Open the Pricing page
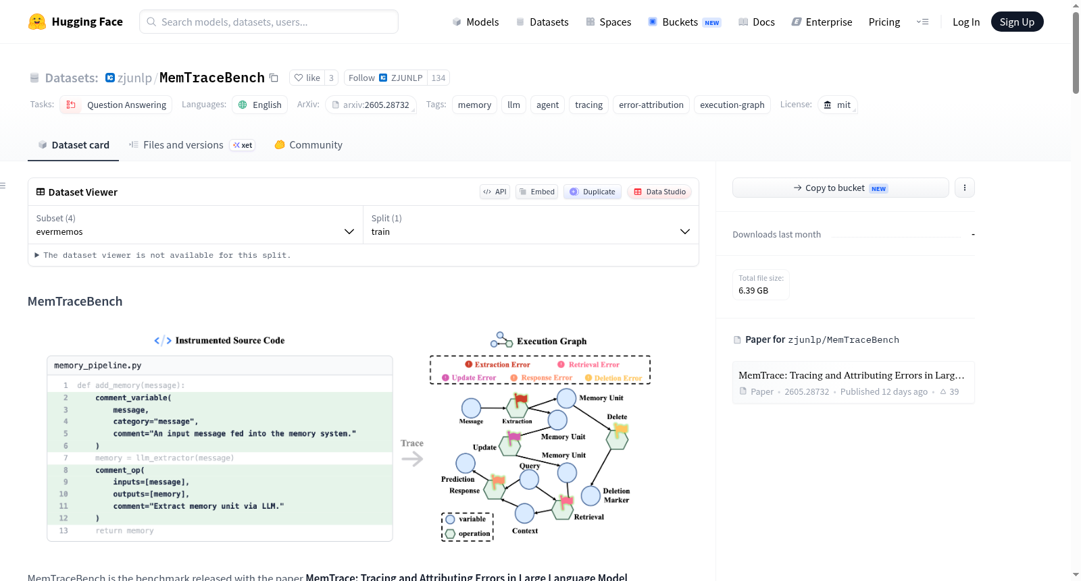The width and height of the screenshot is (1081, 581). pos(884,22)
